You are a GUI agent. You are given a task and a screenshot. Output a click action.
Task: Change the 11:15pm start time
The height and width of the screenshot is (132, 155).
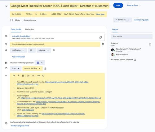click(x=29, y=14)
